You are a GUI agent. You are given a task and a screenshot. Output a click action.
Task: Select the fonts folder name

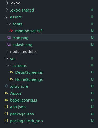(18, 24)
